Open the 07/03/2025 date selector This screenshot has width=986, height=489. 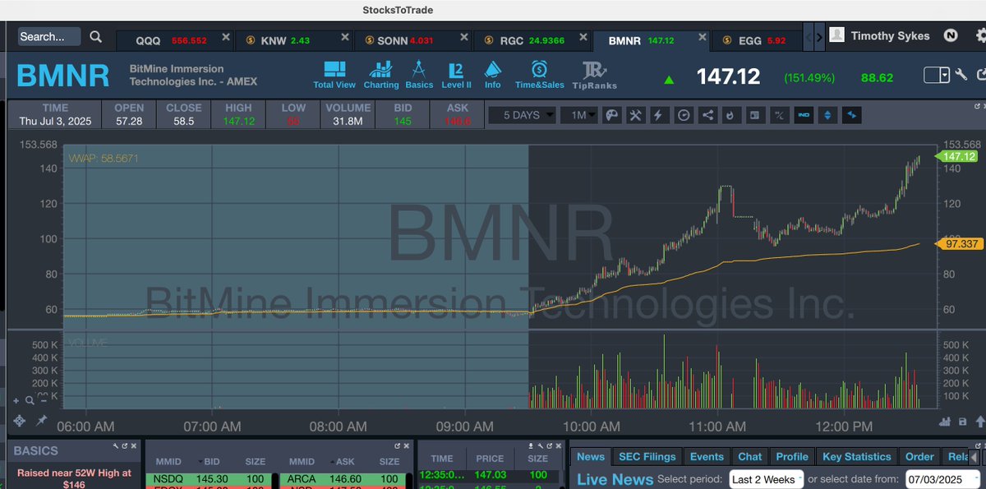click(x=942, y=479)
